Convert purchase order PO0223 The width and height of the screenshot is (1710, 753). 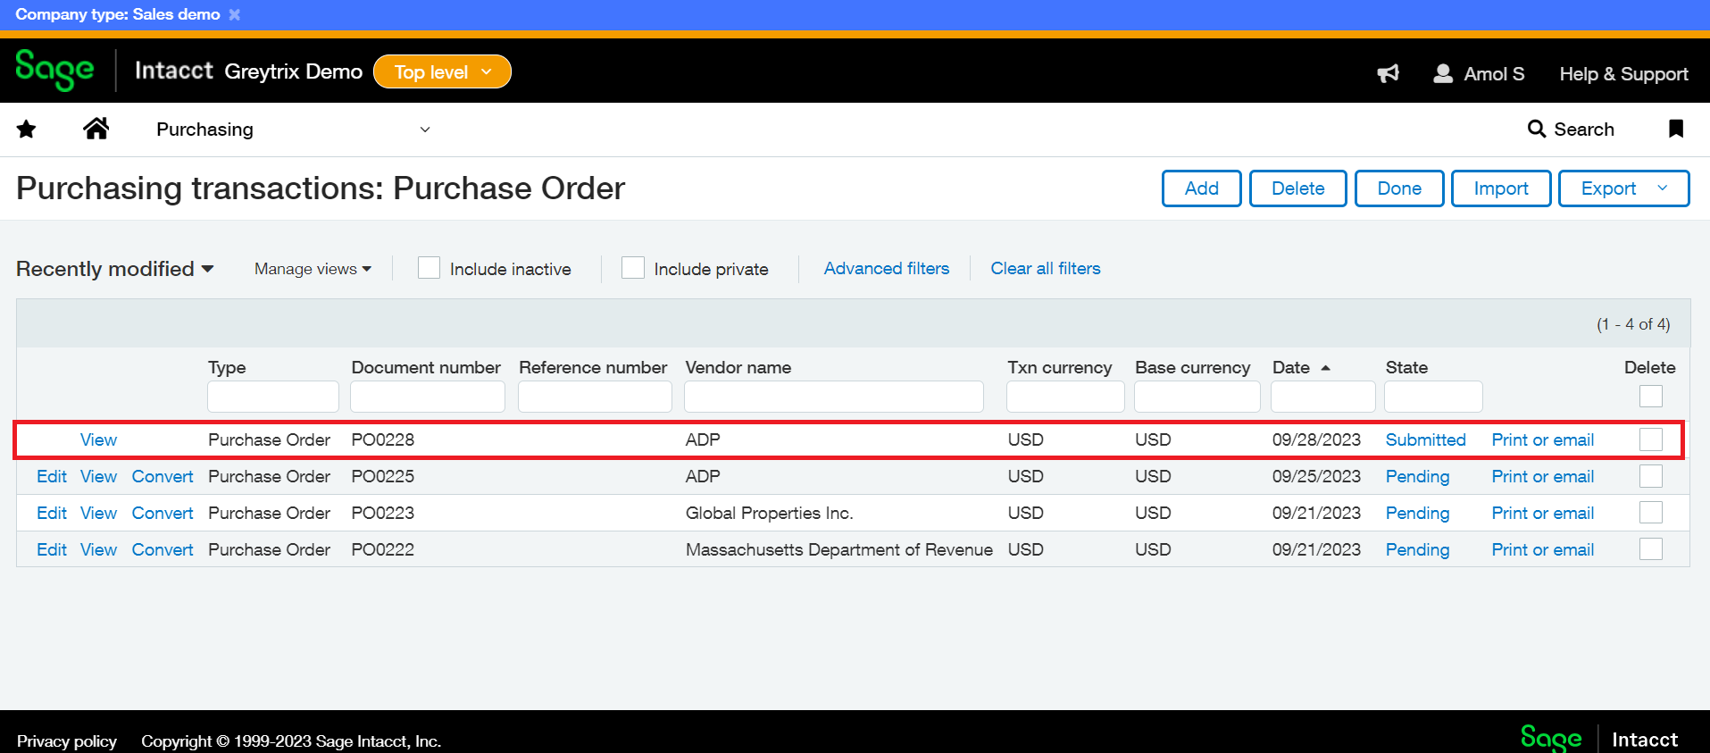pyautogui.click(x=163, y=513)
